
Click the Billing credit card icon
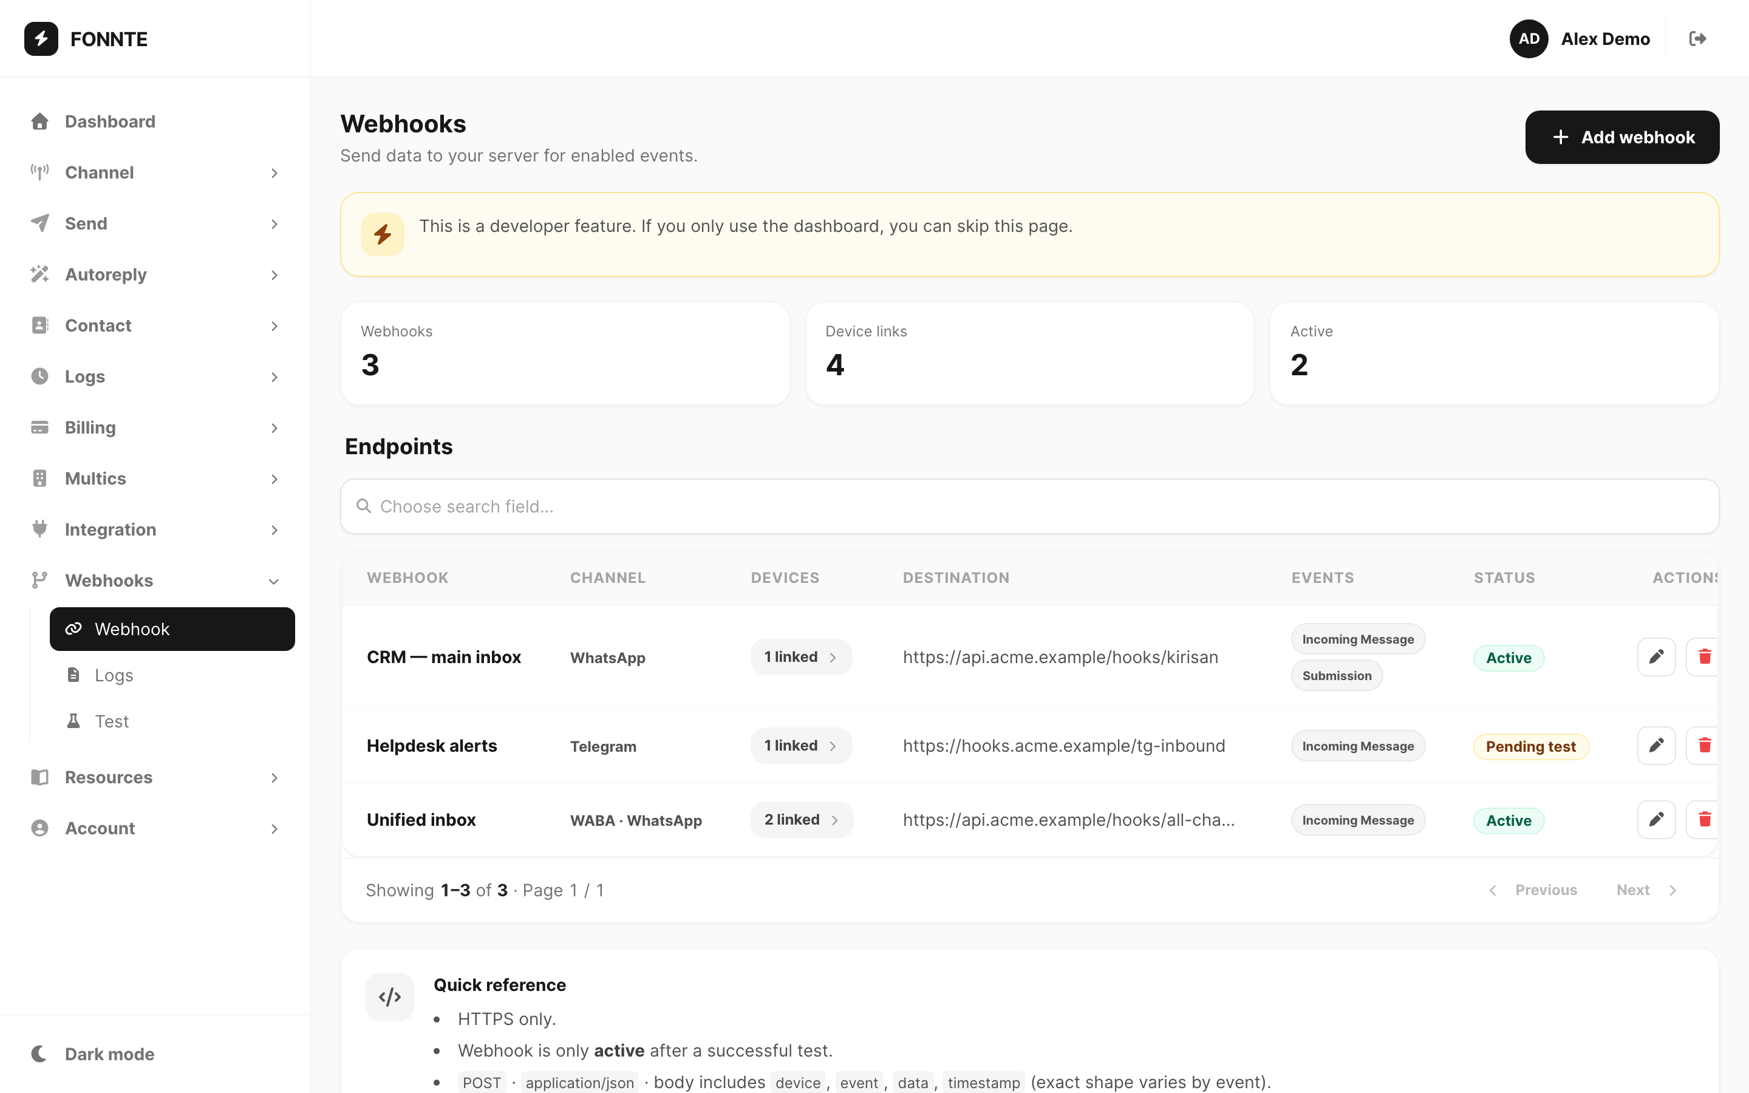39,427
